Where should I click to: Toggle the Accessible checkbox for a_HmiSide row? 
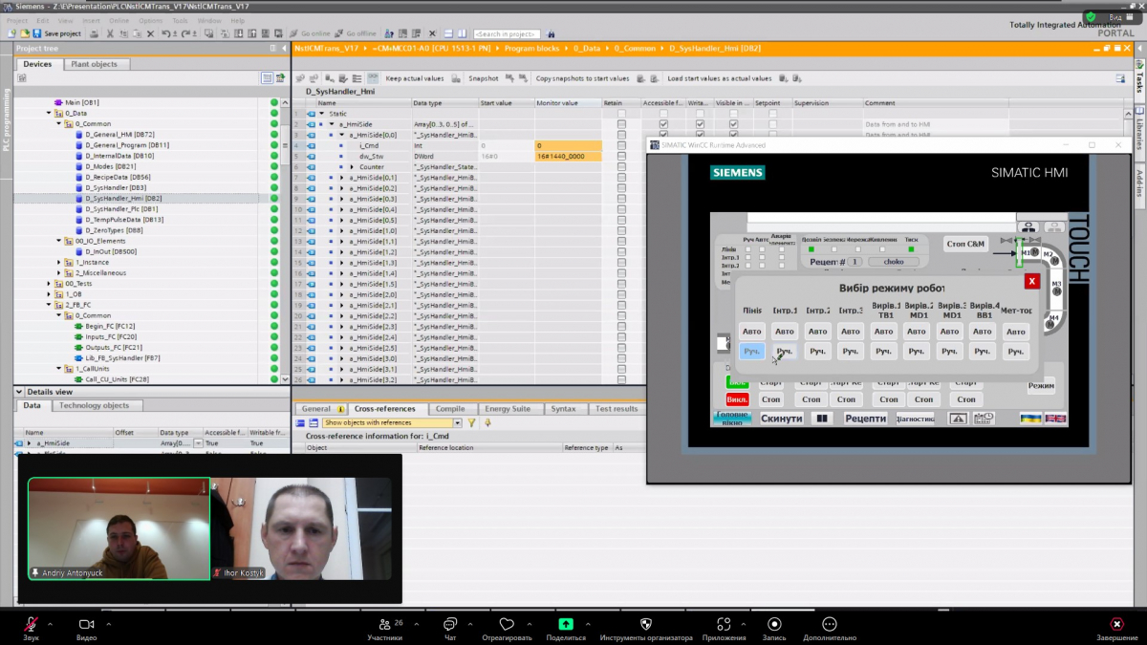click(x=663, y=124)
